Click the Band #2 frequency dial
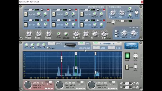Screen dimensions: 162x91 pyautogui.click(x=60, y=85)
